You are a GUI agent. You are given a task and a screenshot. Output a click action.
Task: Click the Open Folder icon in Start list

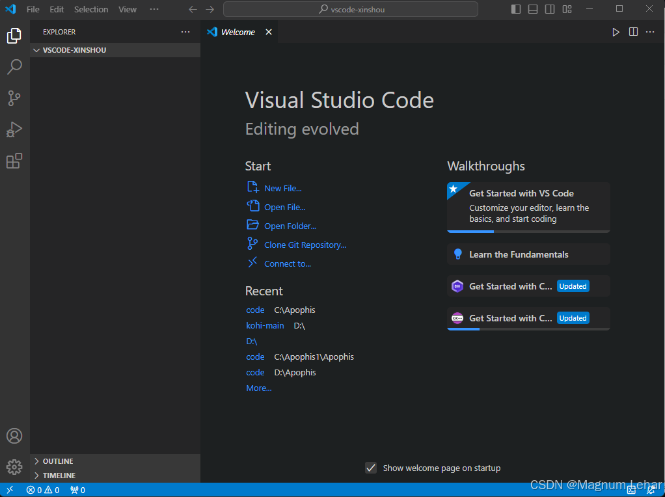click(x=252, y=224)
